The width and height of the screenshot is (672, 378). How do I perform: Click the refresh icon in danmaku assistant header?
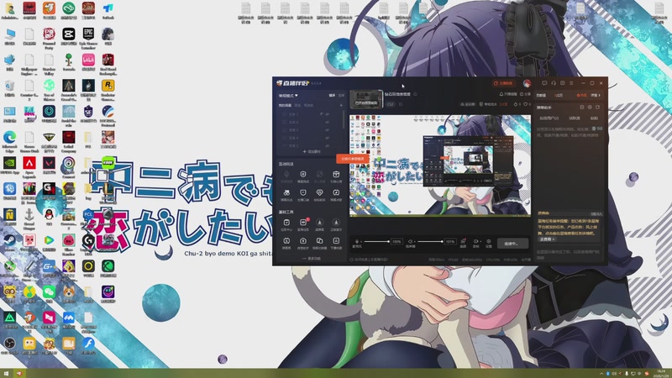(x=597, y=108)
